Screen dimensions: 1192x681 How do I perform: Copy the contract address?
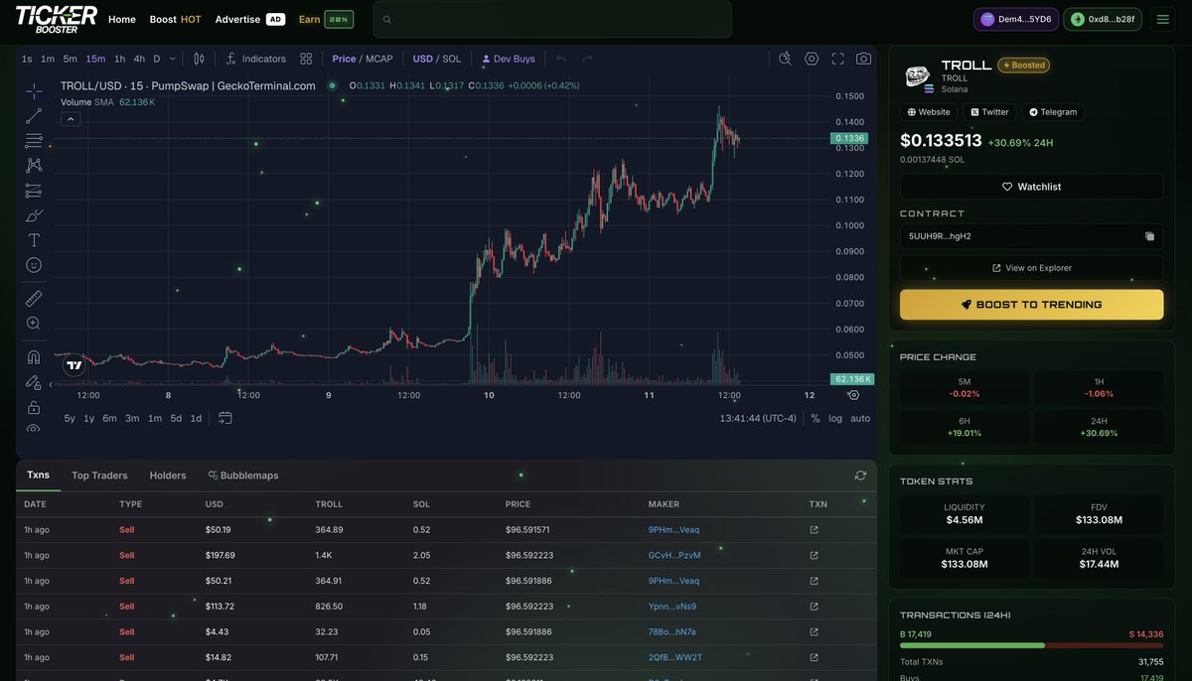[1149, 236]
